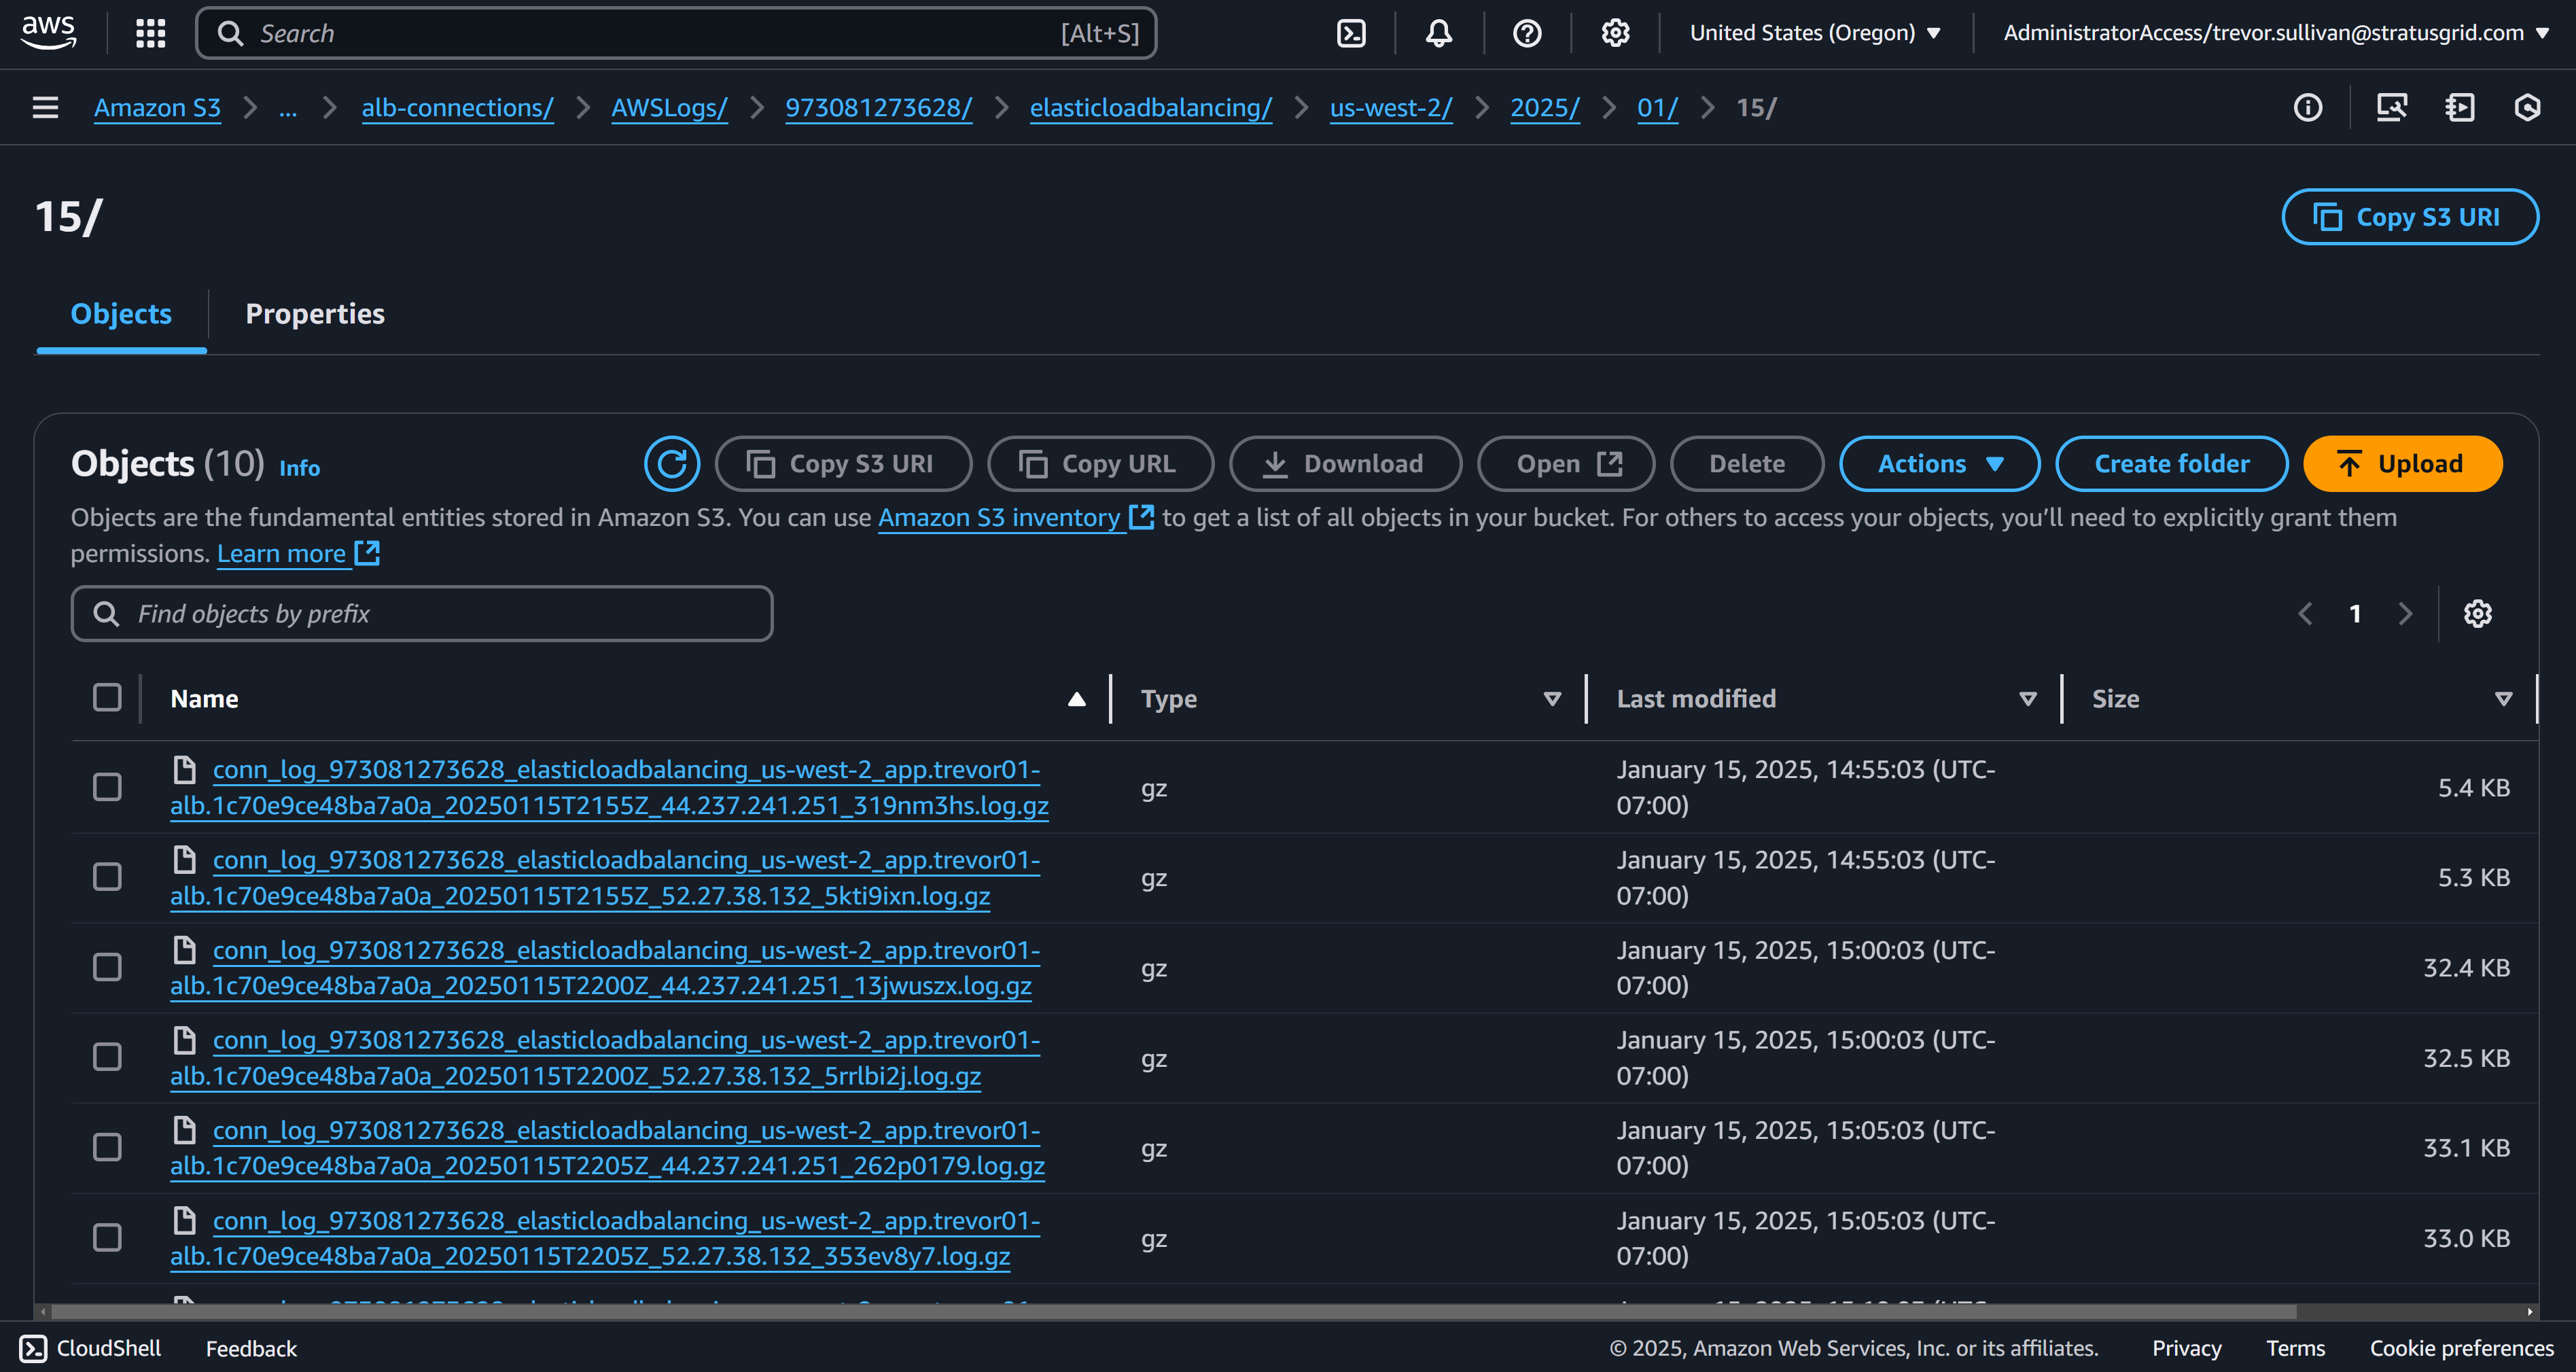Go to AWSLogs/ breadcrumb
Screen dimensions: 2576x1372
[x=669, y=108]
